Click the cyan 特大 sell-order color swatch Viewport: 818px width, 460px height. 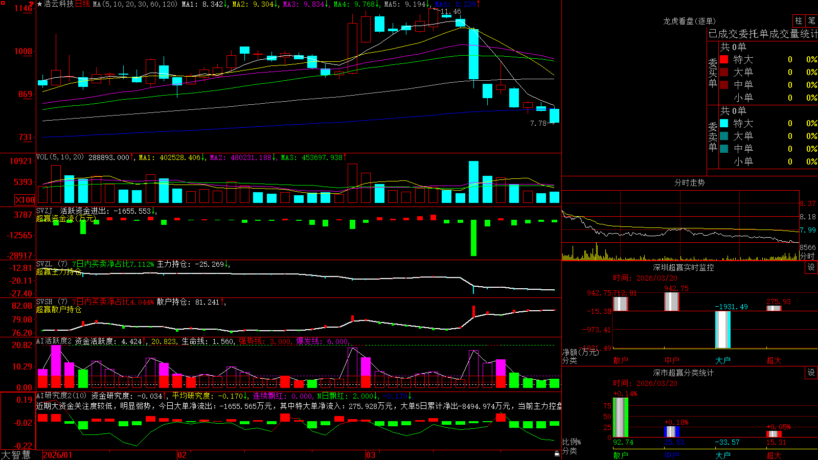pos(724,123)
